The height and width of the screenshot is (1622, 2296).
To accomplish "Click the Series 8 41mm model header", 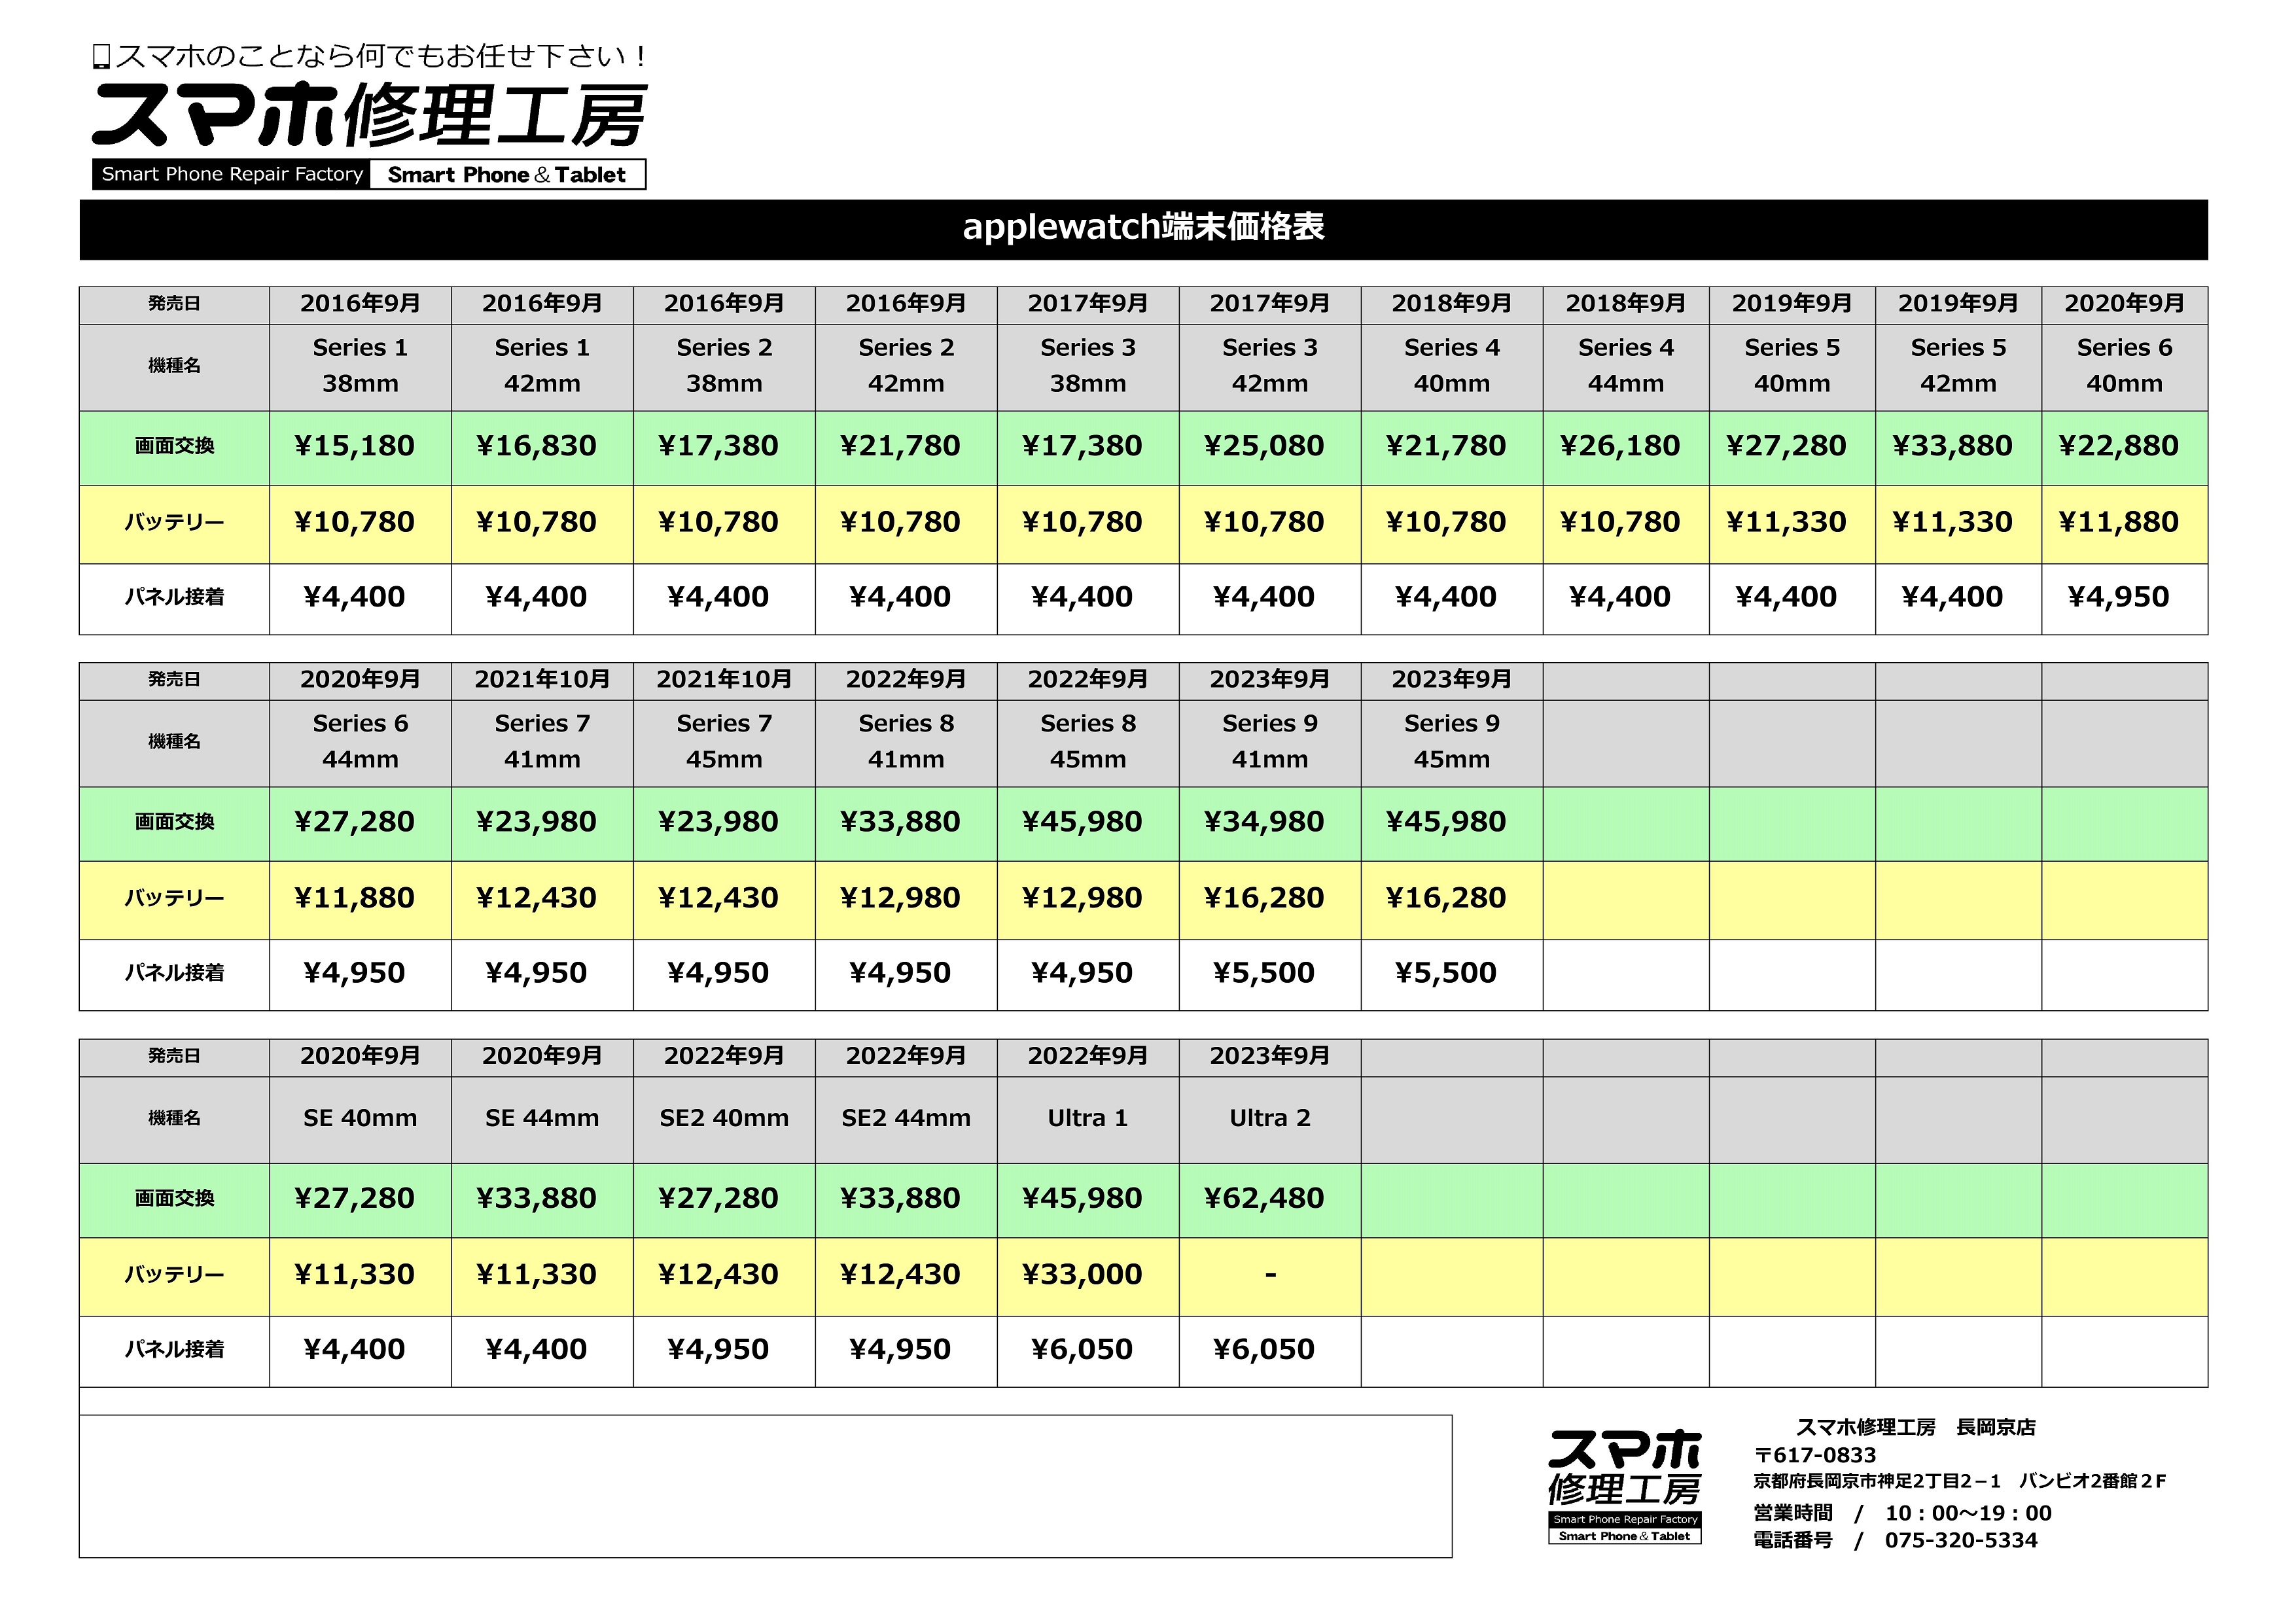I will 906,742.
